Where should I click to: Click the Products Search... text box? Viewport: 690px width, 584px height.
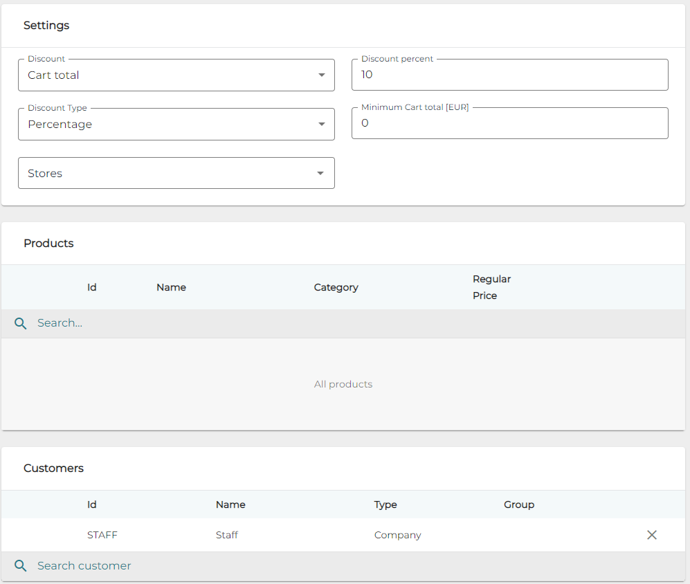[x=346, y=323]
